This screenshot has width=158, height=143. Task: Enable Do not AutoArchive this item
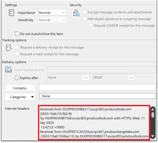(17, 34)
